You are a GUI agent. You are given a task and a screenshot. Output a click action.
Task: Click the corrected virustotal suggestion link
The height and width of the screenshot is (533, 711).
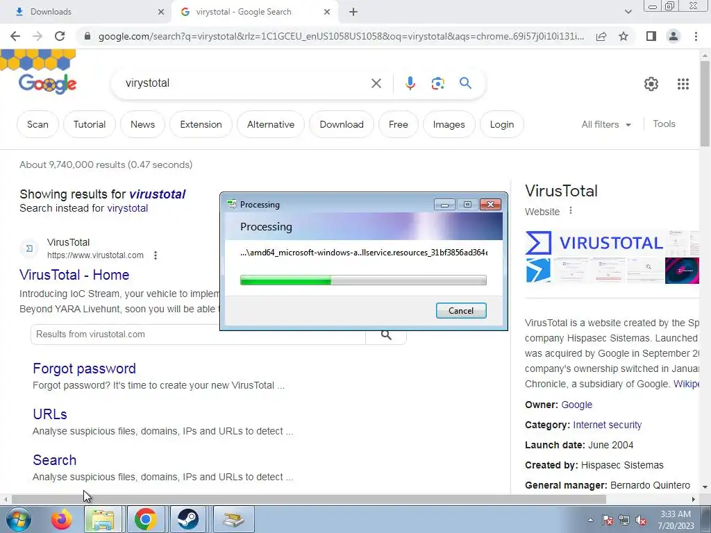point(158,194)
